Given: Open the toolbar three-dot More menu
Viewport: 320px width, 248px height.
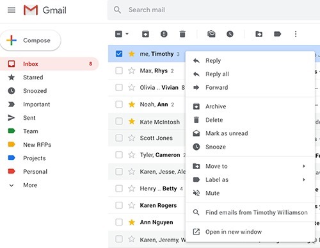Looking at the screenshot, I should (x=296, y=34).
